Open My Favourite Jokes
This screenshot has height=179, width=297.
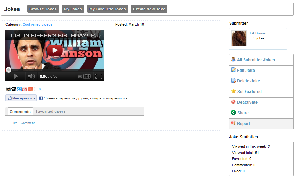click(107, 9)
